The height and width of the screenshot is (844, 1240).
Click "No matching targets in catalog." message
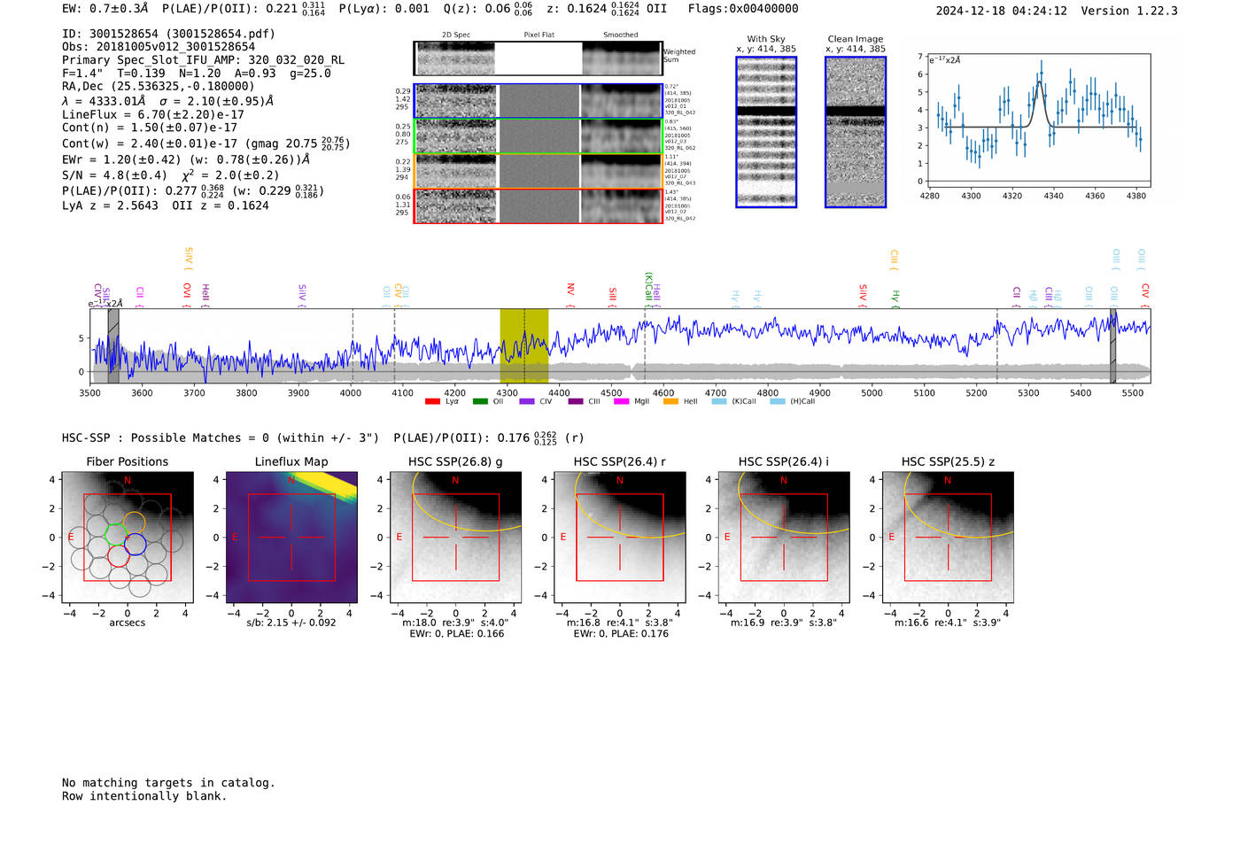pos(168,783)
